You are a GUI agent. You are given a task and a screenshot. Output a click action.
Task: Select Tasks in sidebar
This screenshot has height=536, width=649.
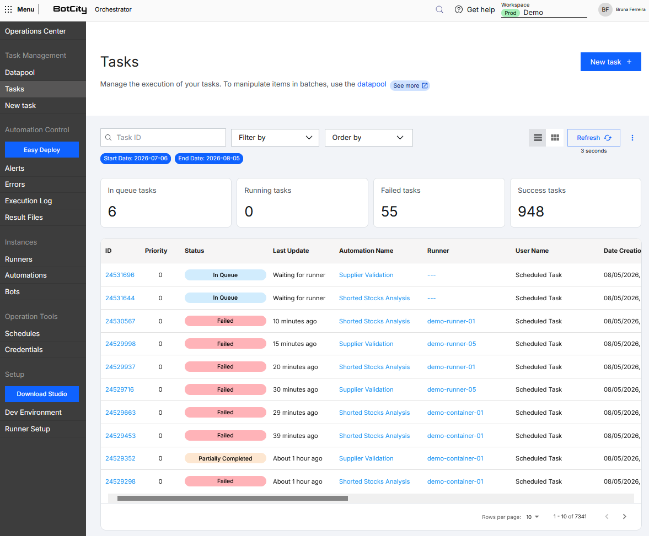coord(43,89)
